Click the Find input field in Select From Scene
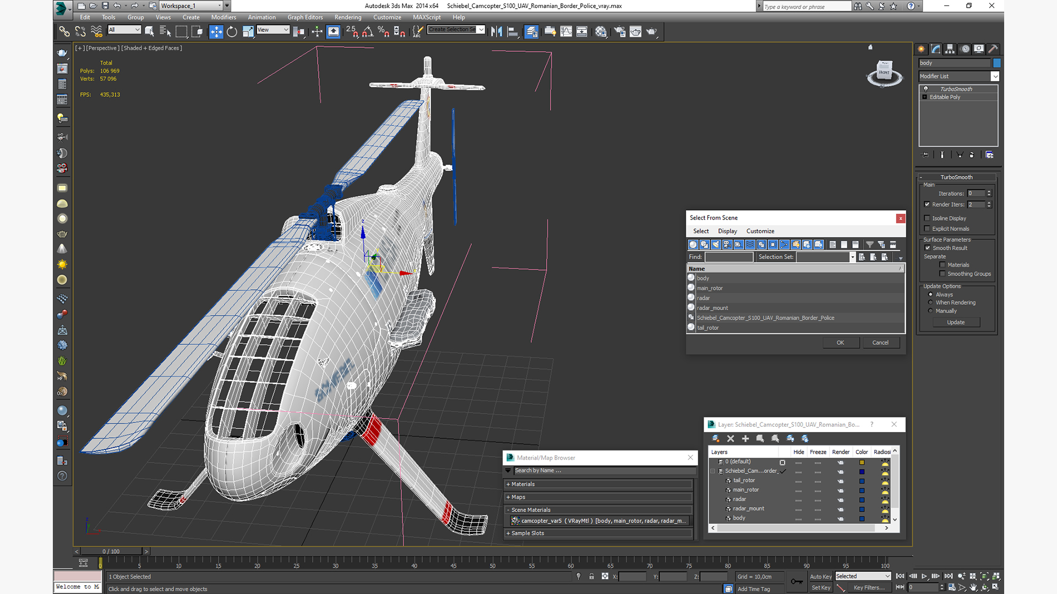The width and height of the screenshot is (1057, 594). point(729,257)
